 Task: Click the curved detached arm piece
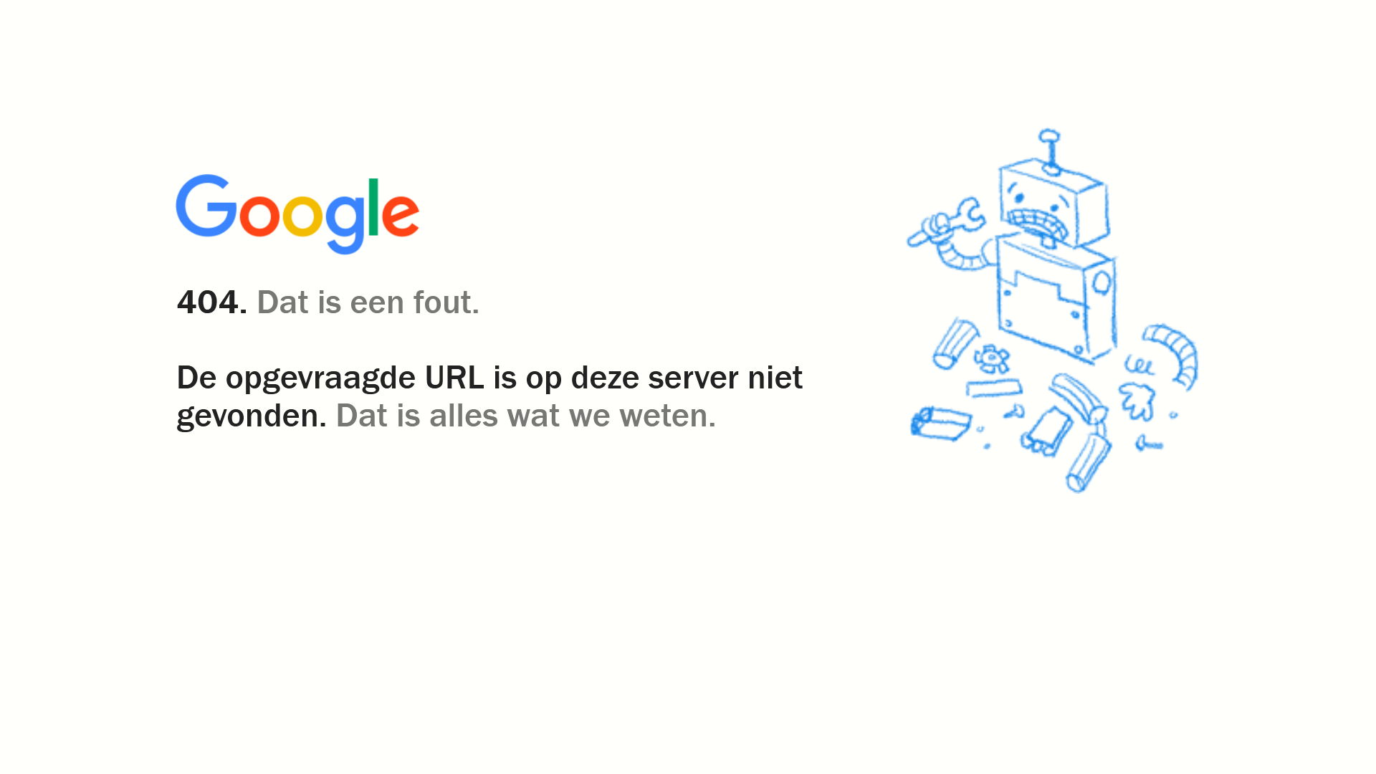click(x=1172, y=355)
